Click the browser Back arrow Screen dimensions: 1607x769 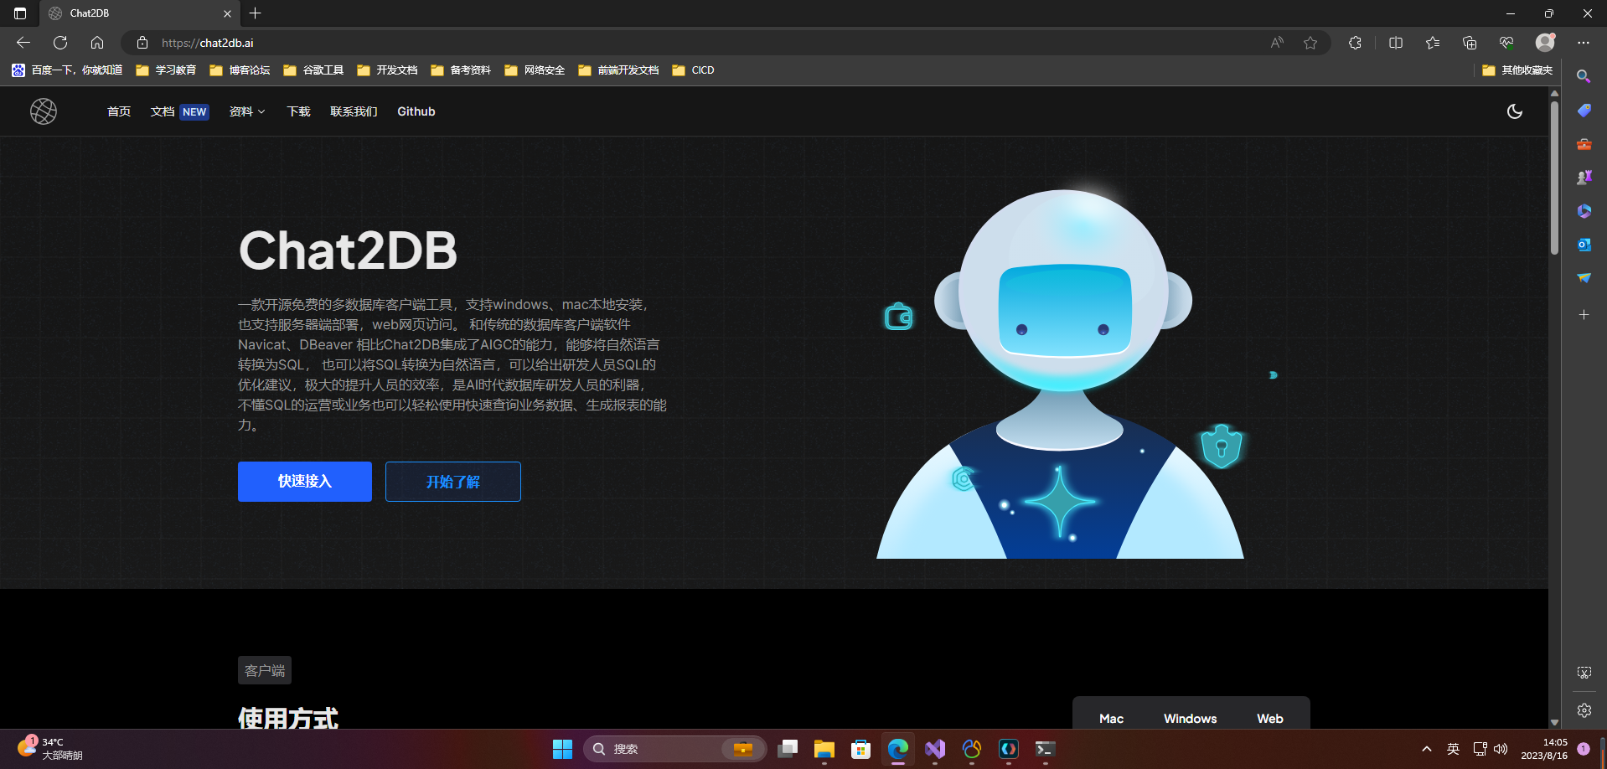pos(23,43)
